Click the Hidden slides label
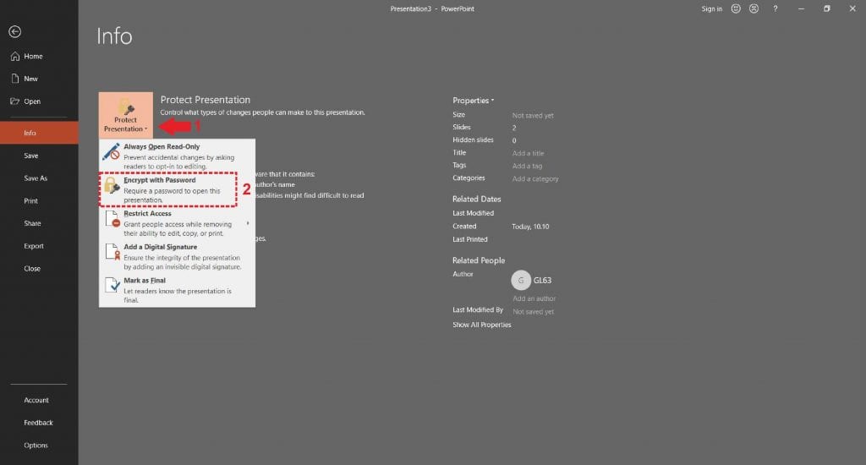 click(x=473, y=139)
